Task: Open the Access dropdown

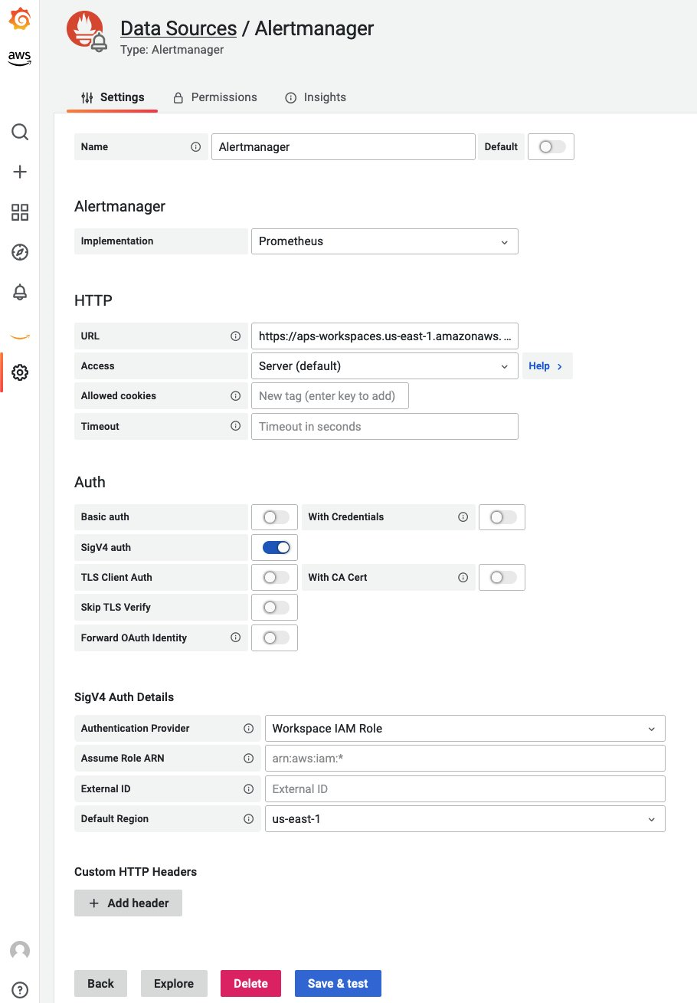Action: pos(384,365)
